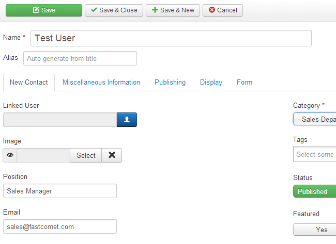Click Save & Close button

click(114, 10)
